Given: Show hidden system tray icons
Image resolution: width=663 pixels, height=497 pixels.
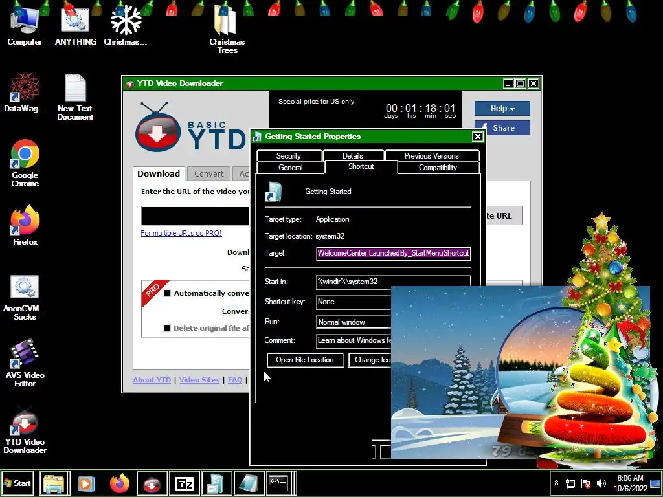Looking at the screenshot, I should (556, 483).
